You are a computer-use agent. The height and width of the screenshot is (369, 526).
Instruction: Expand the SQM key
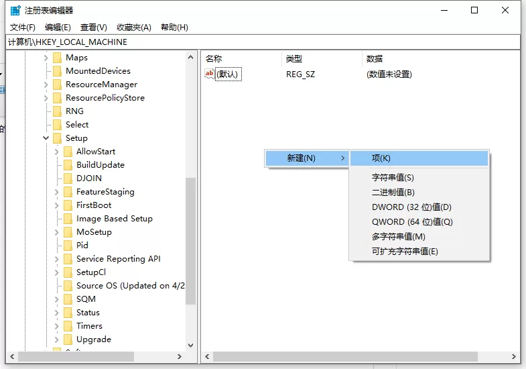tap(57, 299)
